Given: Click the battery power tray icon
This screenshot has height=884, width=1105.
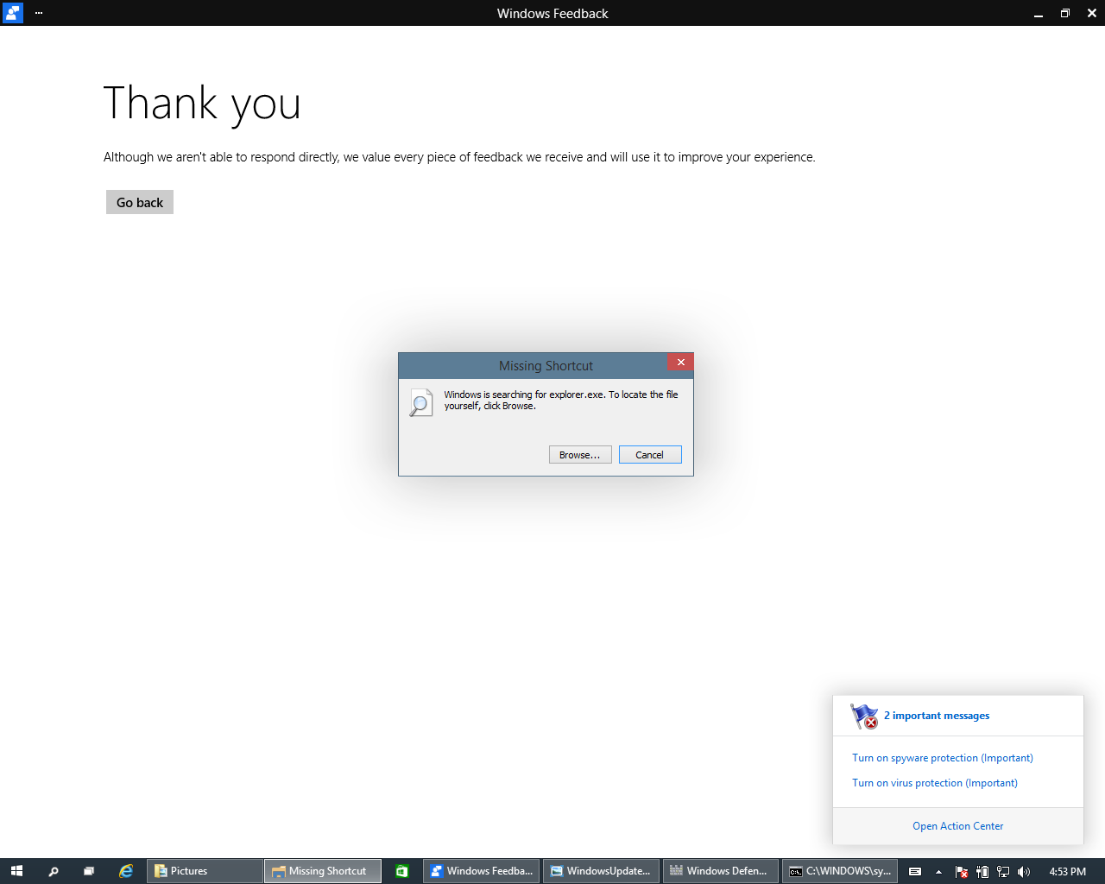Looking at the screenshot, I should pyautogui.click(x=982, y=871).
